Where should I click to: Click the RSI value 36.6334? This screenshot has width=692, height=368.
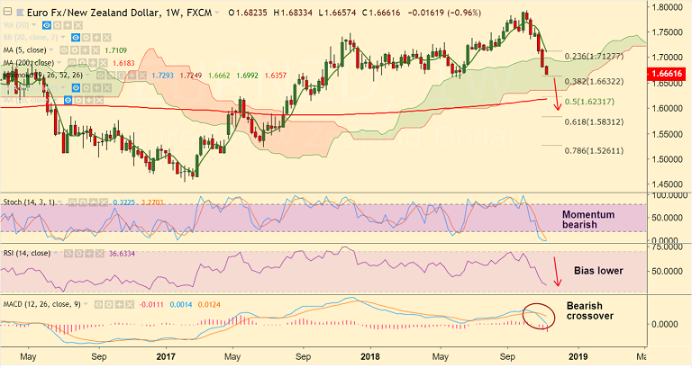122,254
